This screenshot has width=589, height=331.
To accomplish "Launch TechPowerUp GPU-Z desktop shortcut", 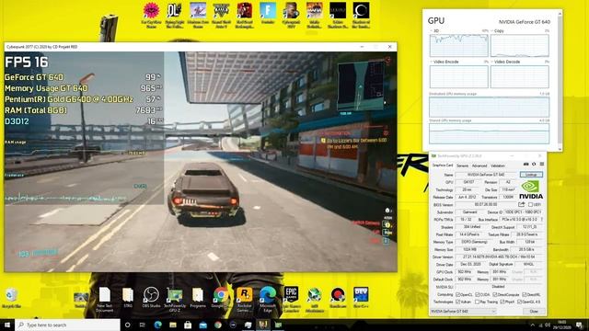I will tap(174, 300).
